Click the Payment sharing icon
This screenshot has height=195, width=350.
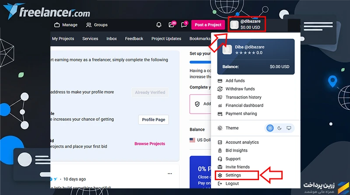(220, 114)
